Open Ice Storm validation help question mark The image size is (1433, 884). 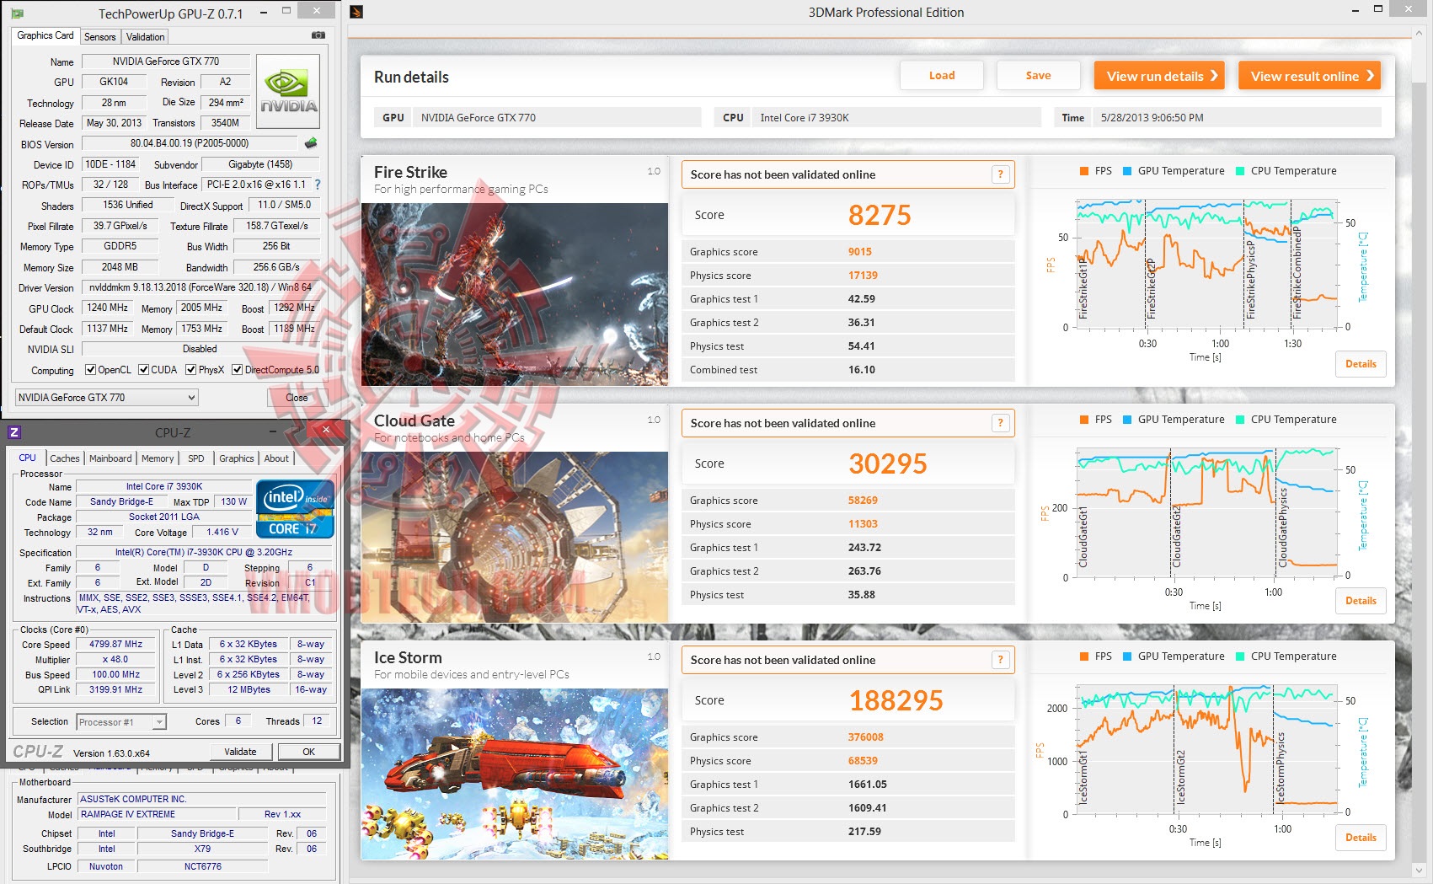(1000, 660)
